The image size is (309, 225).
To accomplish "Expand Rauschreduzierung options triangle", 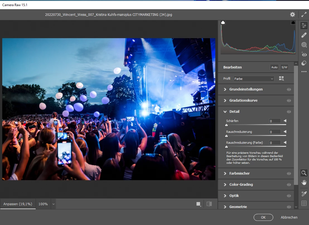I will pyautogui.click(x=285, y=131).
